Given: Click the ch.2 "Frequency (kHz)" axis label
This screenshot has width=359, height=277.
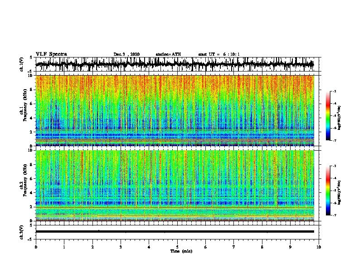Looking at the screenshot, I should pos(25,180).
